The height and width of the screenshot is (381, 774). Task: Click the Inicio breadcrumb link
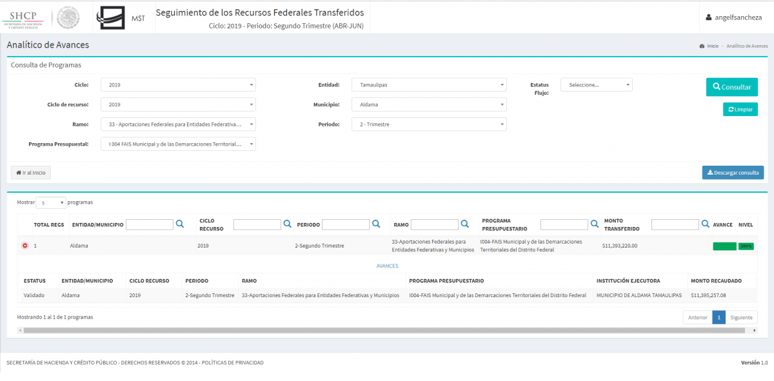712,46
